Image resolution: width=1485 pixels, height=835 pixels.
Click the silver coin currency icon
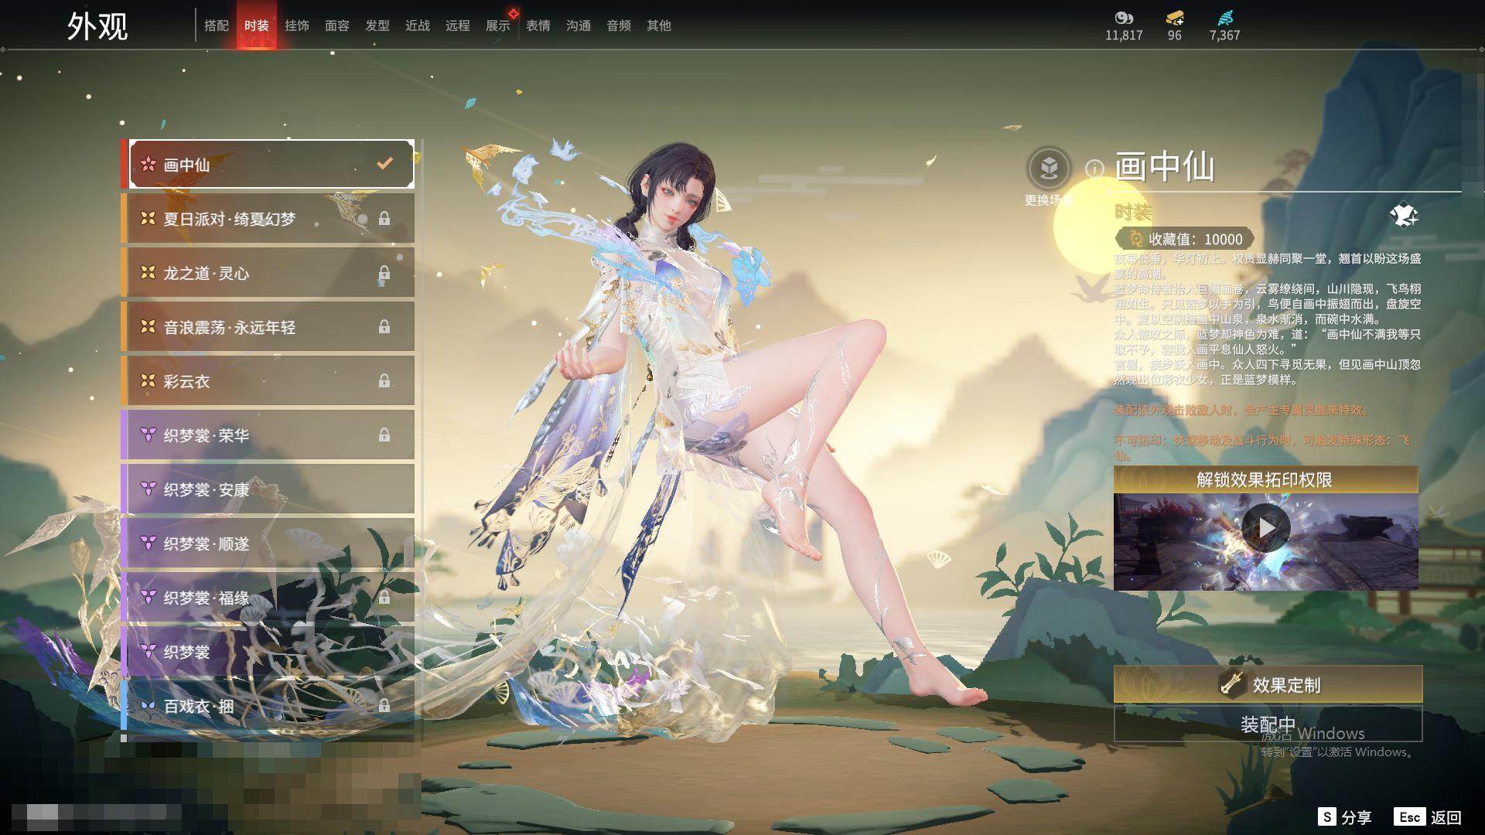pyautogui.click(x=1123, y=18)
